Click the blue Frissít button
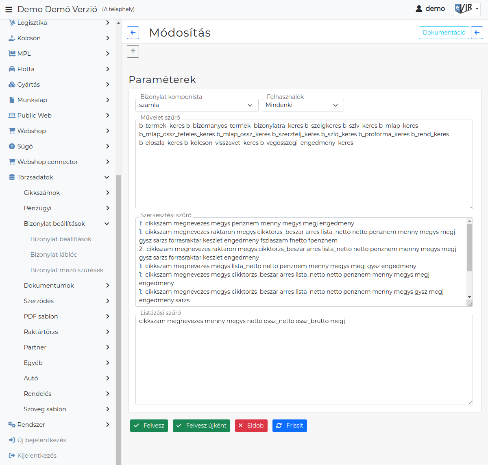Screen dimensions: 488x465 [290, 426]
